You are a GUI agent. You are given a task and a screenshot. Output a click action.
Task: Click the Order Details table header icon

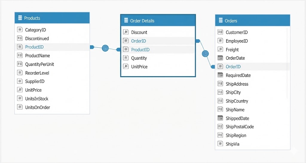click(x=126, y=21)
